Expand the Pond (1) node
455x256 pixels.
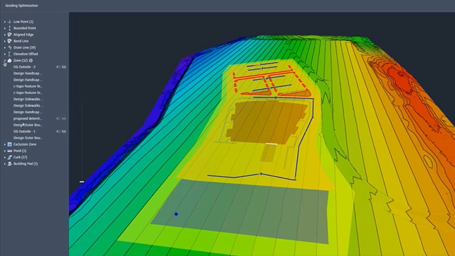tap(5, 151)
